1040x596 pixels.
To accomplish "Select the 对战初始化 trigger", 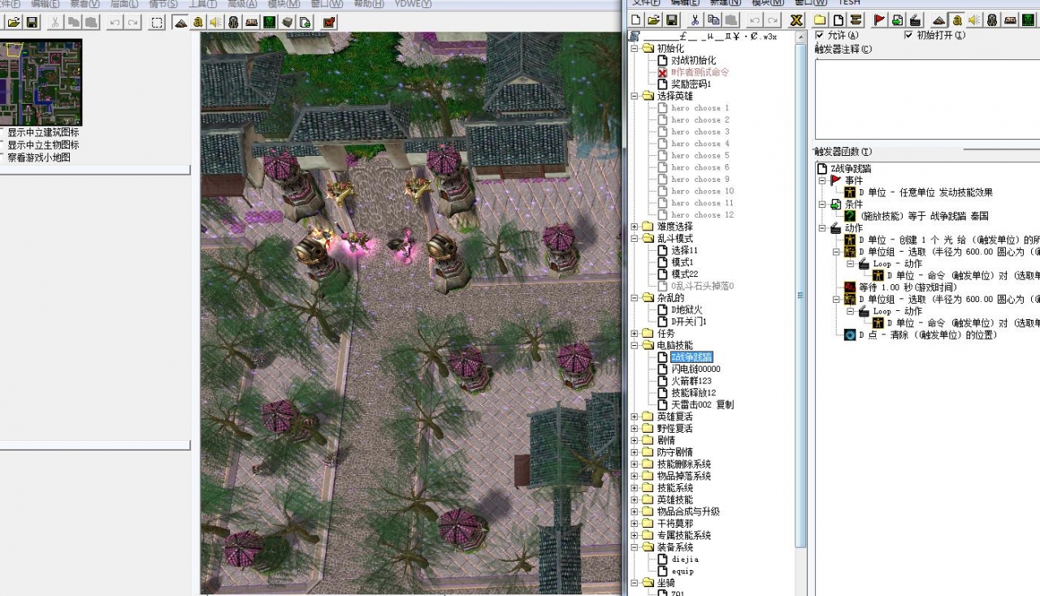I will (693, 60).
